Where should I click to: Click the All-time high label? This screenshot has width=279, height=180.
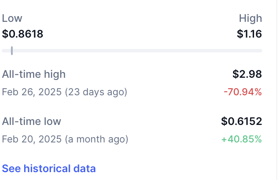click(34, 74)
